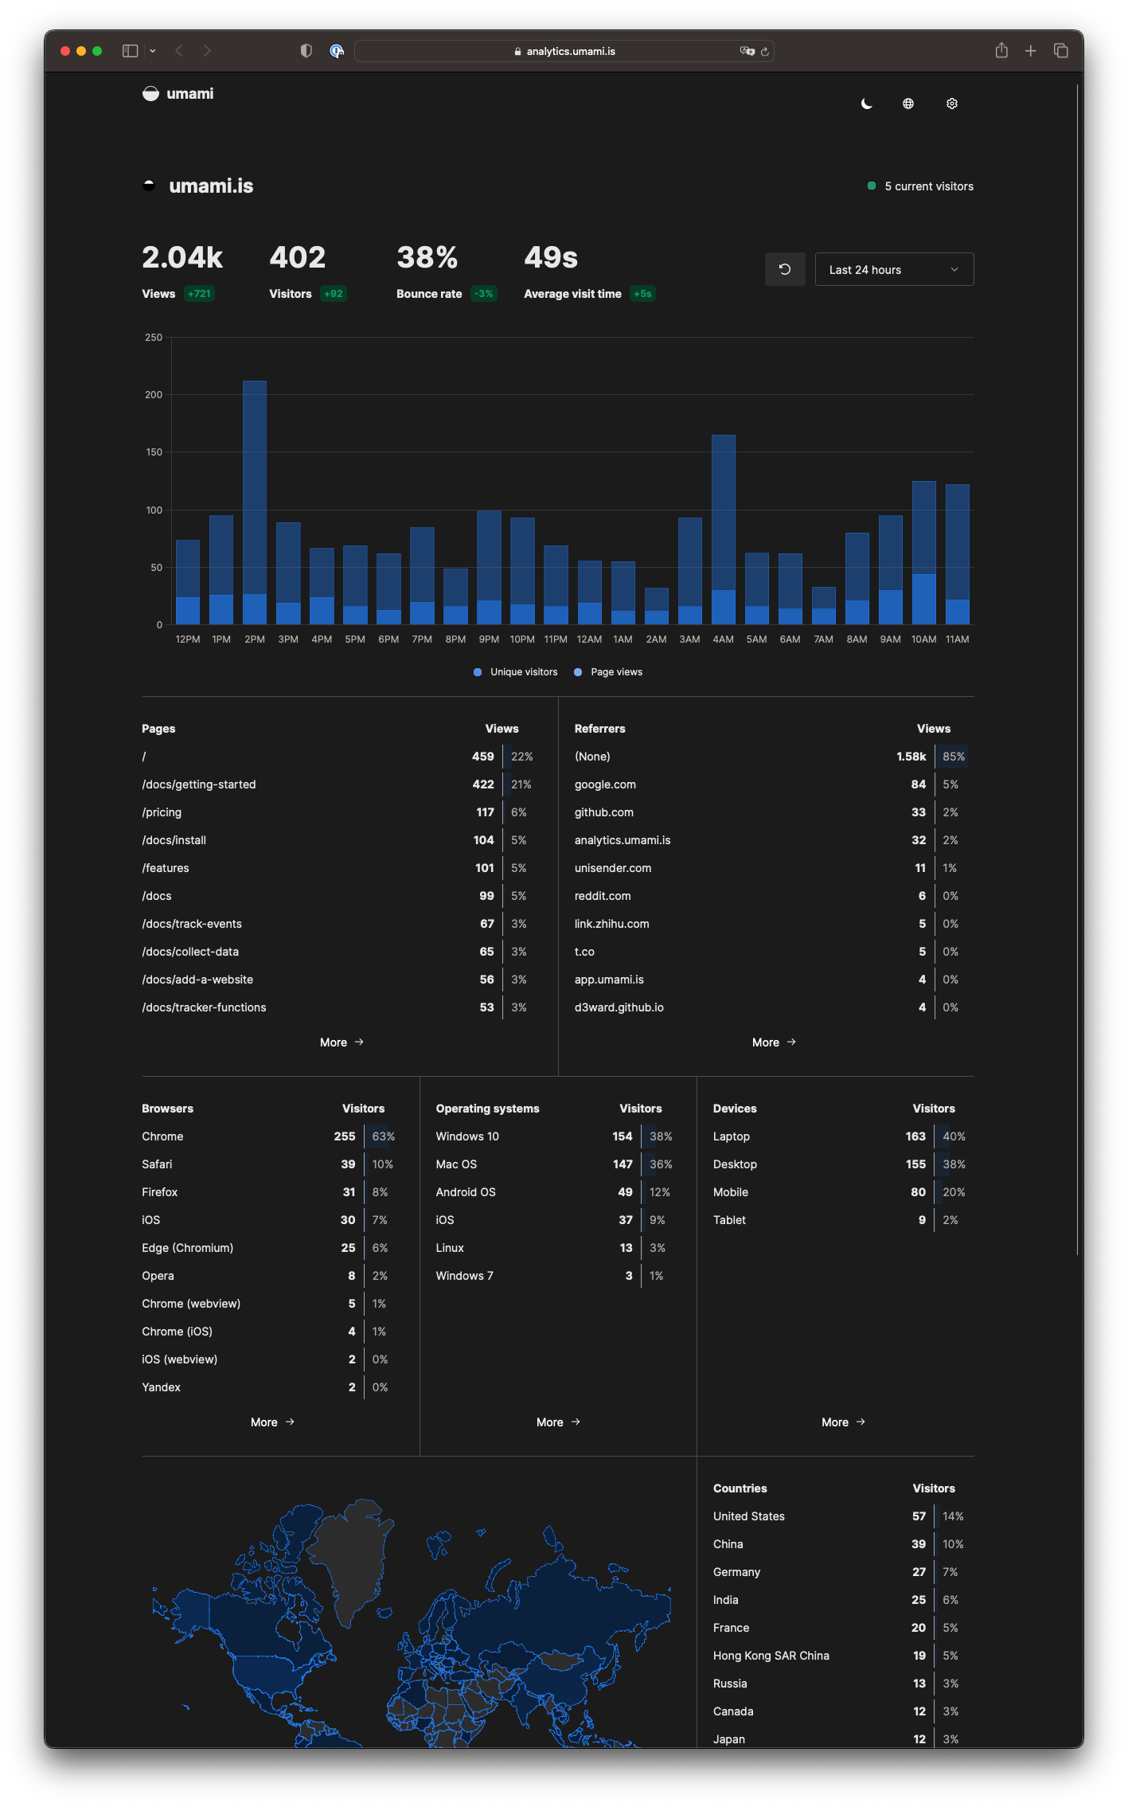
Task: Click the translate icon in address bar
Action: click(x=747, y=51)
